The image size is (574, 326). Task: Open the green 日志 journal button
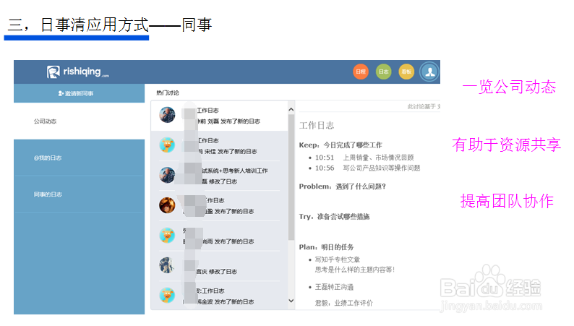pos(383,72)
